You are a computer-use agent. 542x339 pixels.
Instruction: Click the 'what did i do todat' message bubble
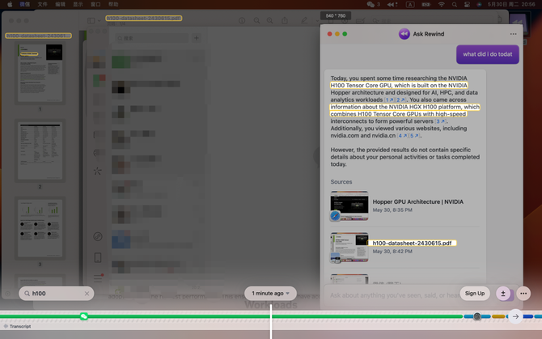click(487, 54)
